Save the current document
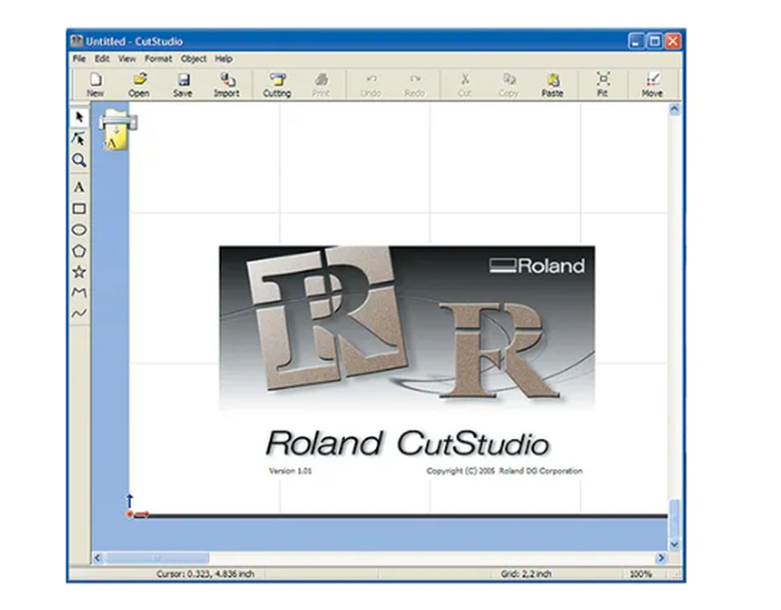Viewport: 781px width, 610px height. pos(183,83)
